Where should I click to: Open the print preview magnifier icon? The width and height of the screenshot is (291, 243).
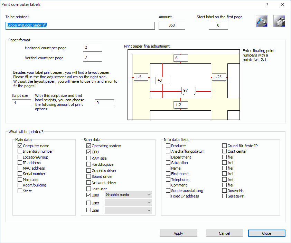pos(262,21)
